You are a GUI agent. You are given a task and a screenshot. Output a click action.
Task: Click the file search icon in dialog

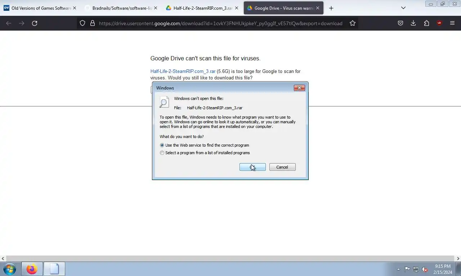tap(164, 102)
